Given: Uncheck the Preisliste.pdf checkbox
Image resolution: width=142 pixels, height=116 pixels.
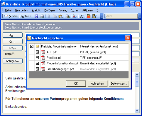Looking at the screenshot, I should (37, 58).
